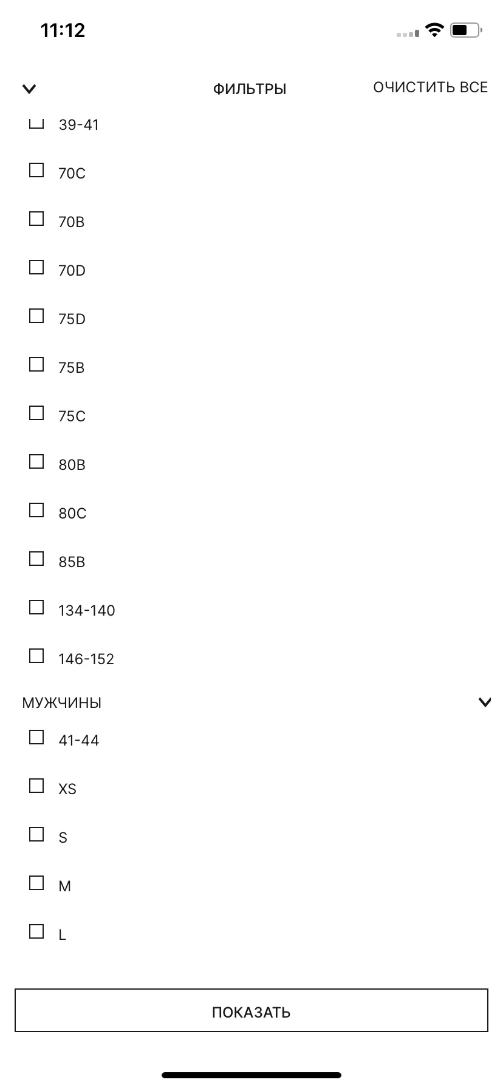Click the ПОКАЗАТЬ button

pyautogui.click(x=251, y=1010)
